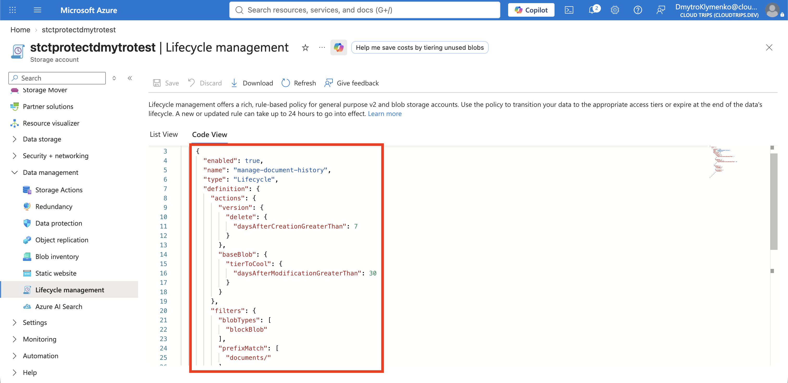
Task: Open Resource visualizer
Action: click(x=51, y=123)
